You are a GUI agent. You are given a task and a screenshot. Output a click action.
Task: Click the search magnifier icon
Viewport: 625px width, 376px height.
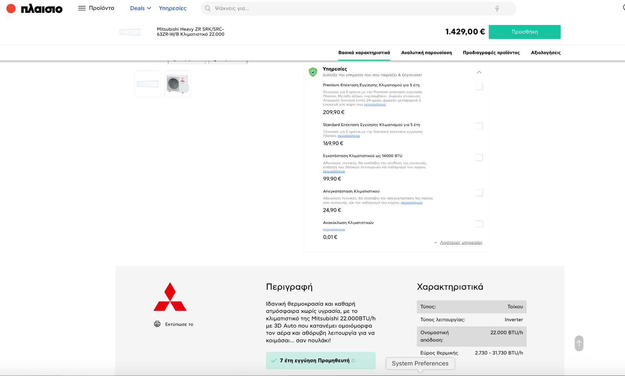[208, 8]
